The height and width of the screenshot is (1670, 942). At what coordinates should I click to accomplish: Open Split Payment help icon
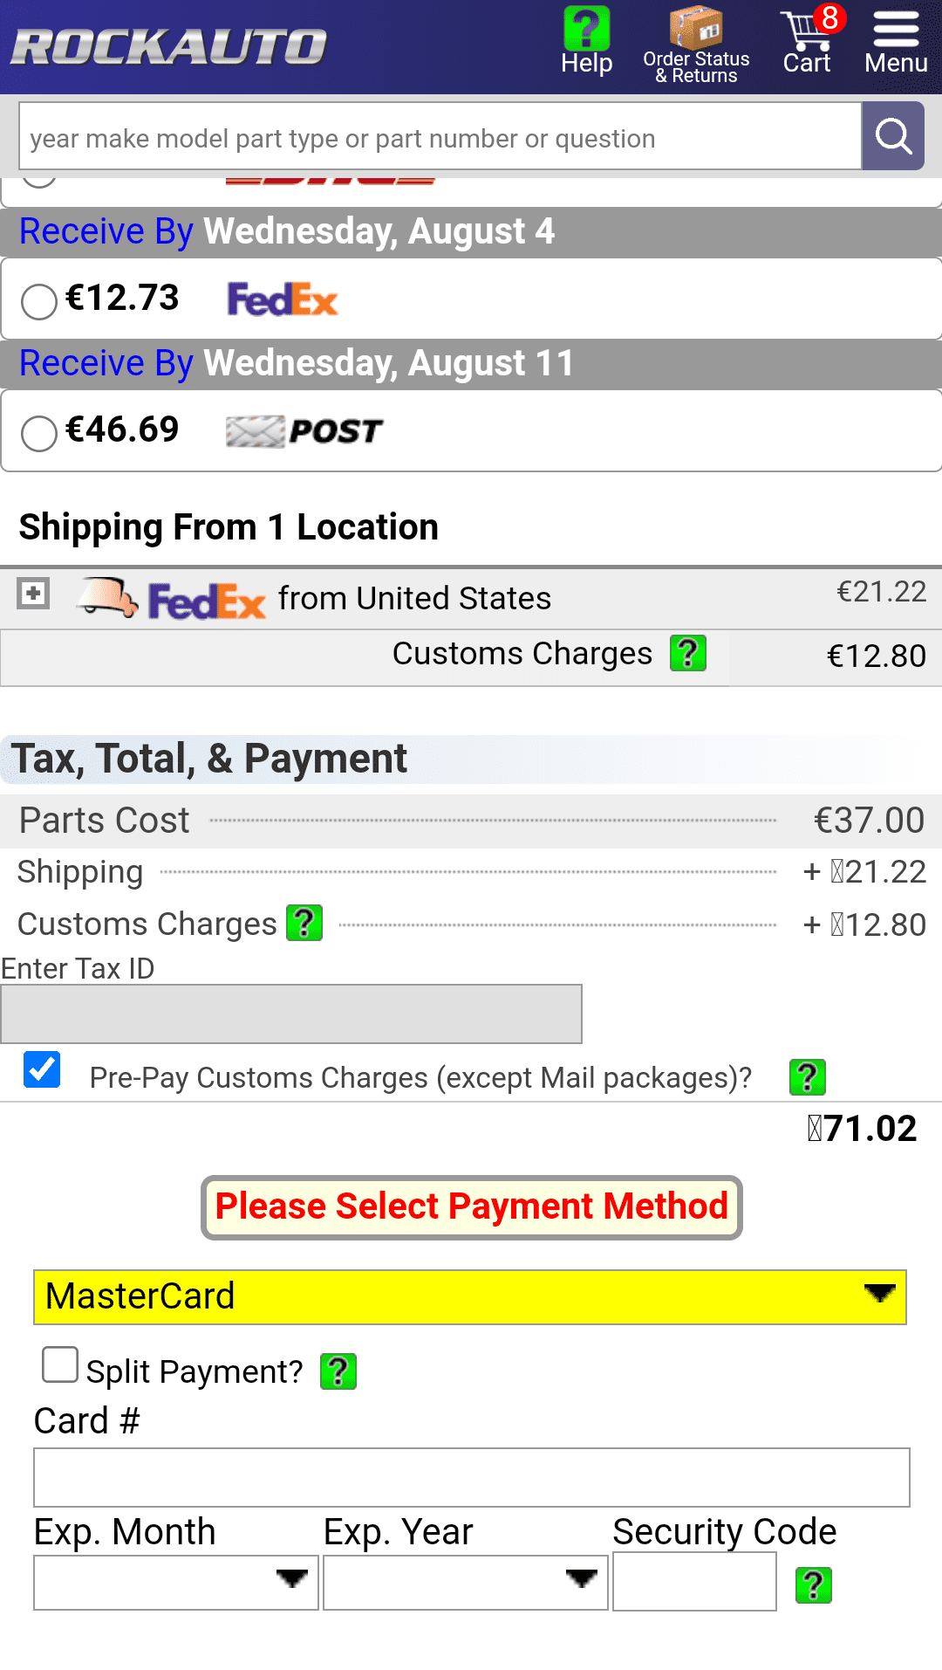pos(338,1371)
